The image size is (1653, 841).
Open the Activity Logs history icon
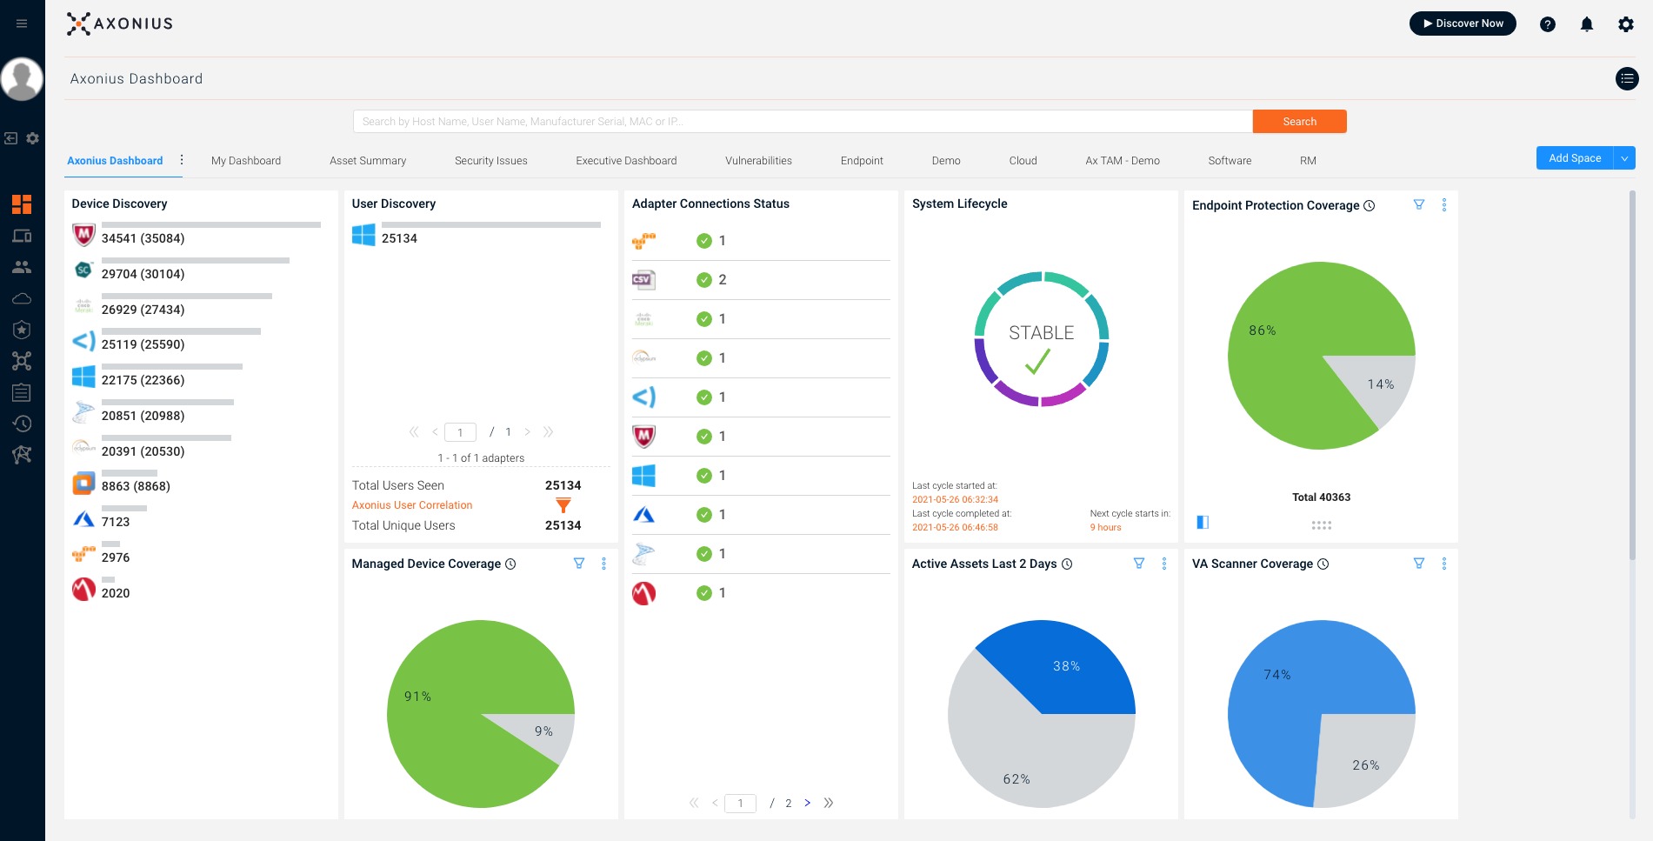coord(22,424)
